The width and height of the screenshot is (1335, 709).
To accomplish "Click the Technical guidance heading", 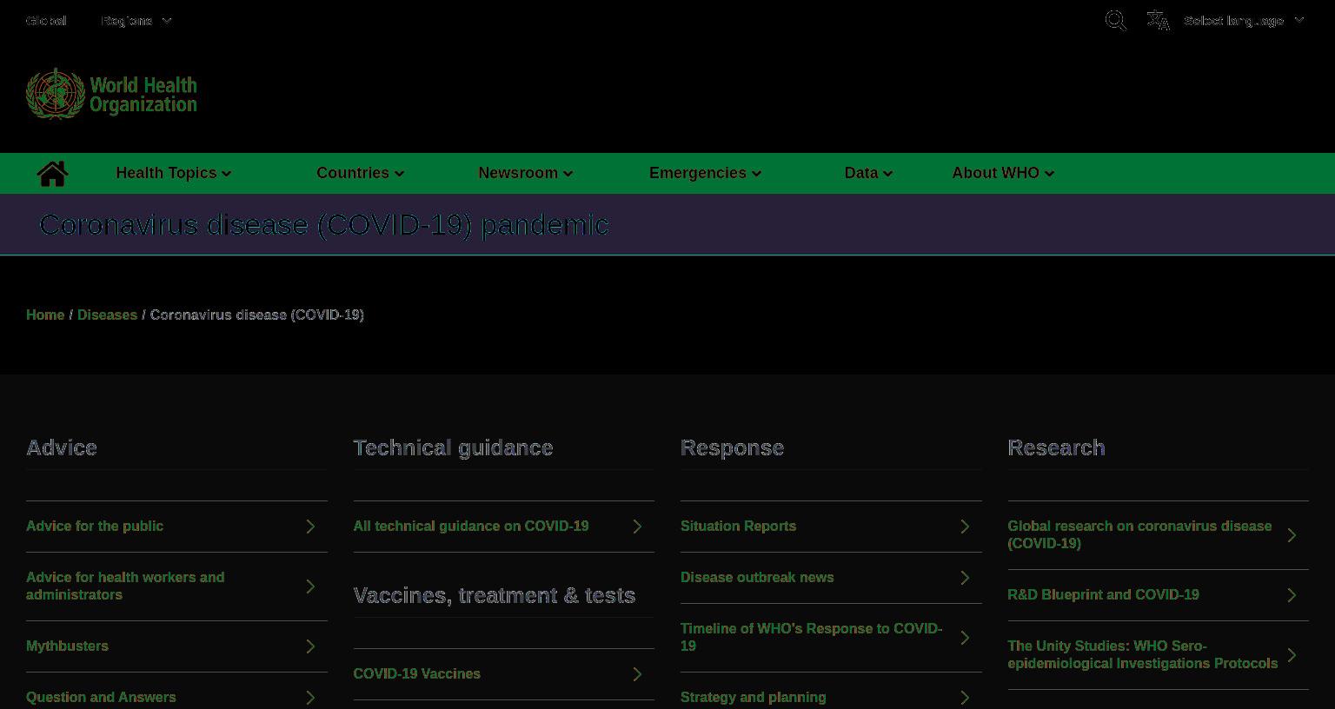I will (x=454, y=447).
